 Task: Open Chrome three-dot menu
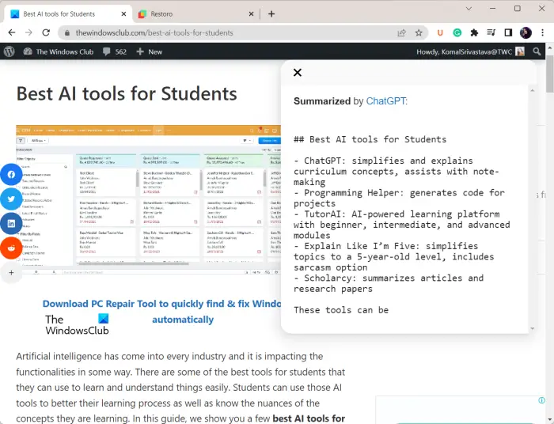(x=542, y=33)
